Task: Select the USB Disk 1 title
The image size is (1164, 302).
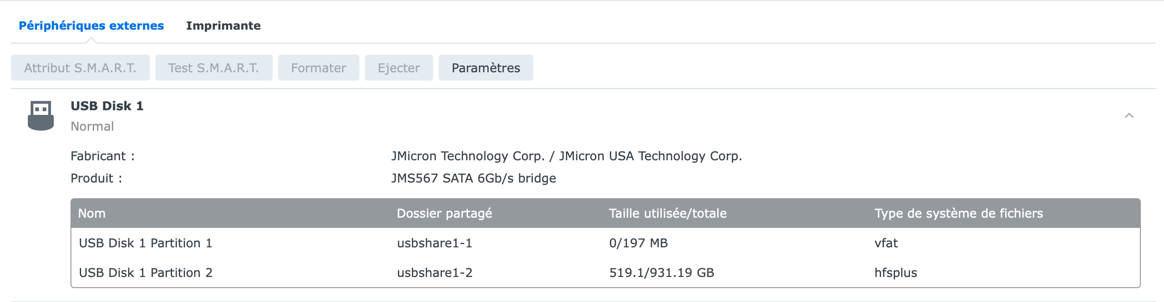Action: pyautogui.click(x=107, y=106)
